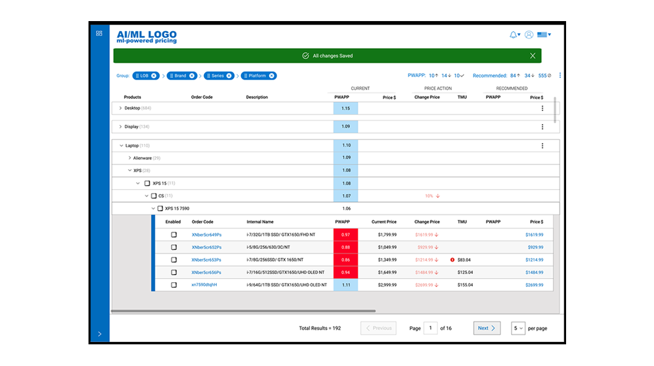Tick the xn7590dtqhH row checkbox
Screen dimensions: 654x366
pyautogui.click(x=174, y=285)
